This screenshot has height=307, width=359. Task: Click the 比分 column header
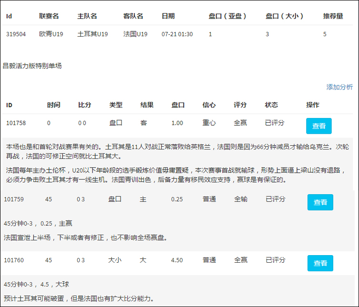85,105
